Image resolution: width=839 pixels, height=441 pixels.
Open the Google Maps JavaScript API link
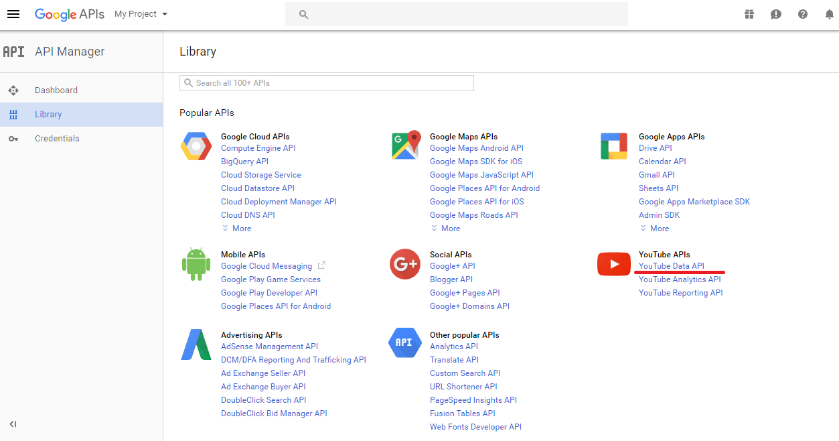click(482, 175)
